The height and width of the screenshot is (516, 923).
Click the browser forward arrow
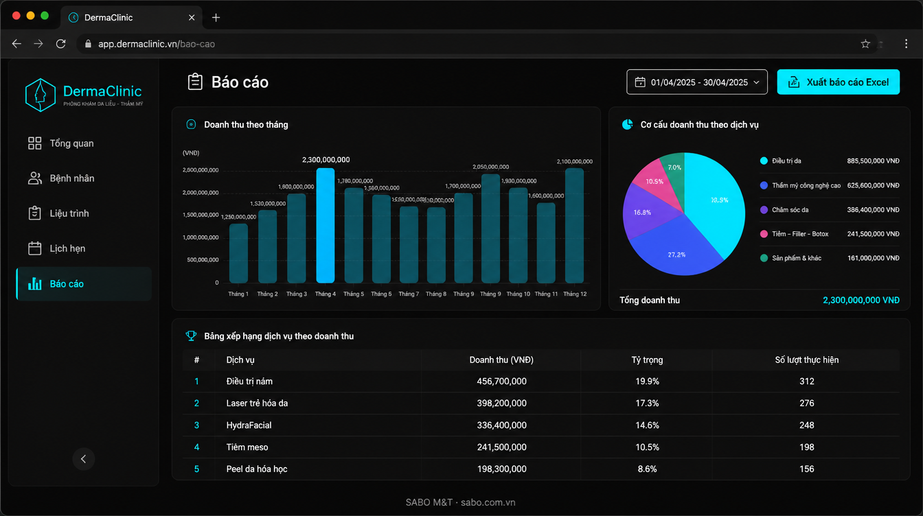(x=38, y=44)
